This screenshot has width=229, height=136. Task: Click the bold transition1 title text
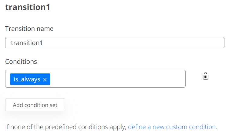[x=28, y=7]
